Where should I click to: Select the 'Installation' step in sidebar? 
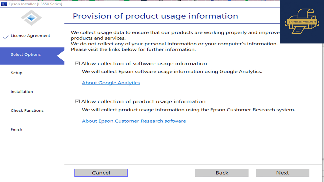[22, 92]
